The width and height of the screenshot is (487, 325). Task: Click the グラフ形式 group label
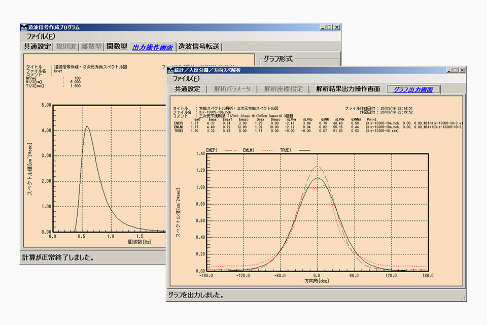tap(278, 59)
